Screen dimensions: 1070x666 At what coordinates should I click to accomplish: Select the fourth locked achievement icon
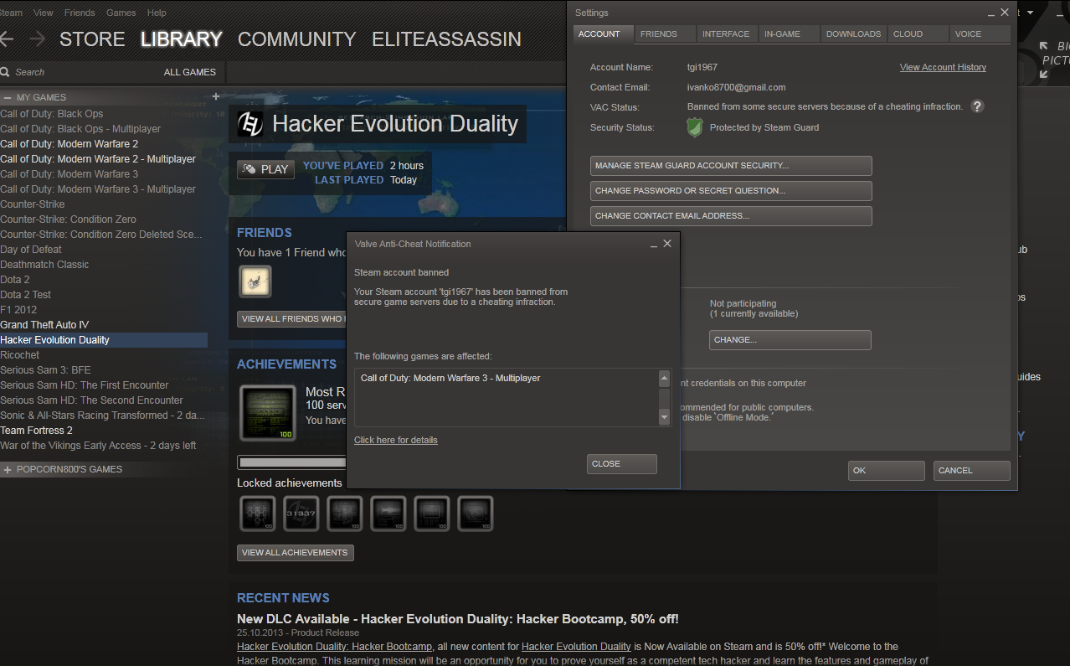pos(388,514)
